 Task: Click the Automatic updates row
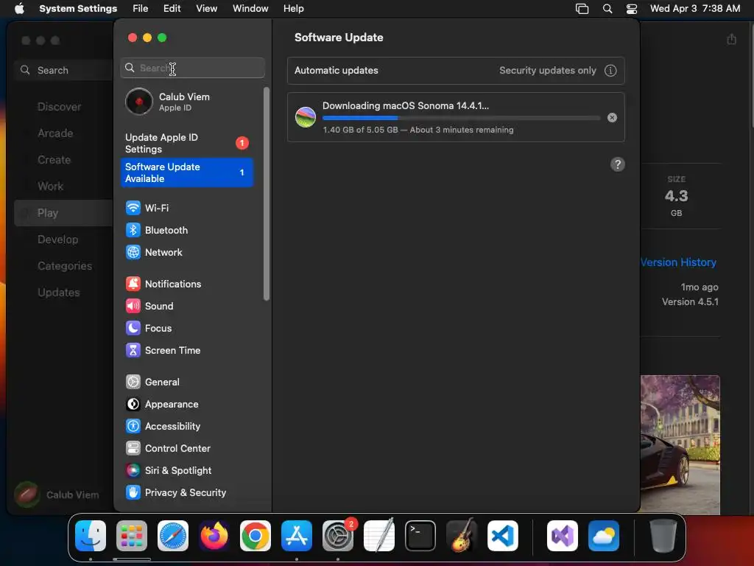[x=456, y=70]
